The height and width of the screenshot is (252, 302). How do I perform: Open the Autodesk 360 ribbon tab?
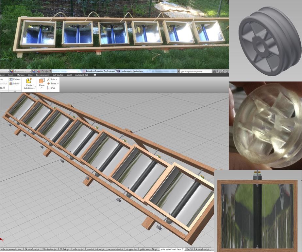coord(82,75)
